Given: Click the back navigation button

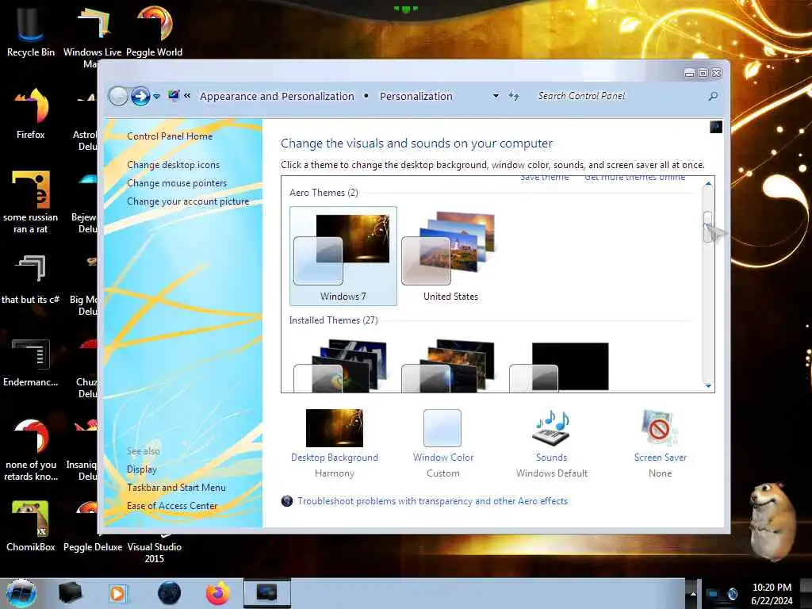Looking at the screenshot, I should coord(118,96).
